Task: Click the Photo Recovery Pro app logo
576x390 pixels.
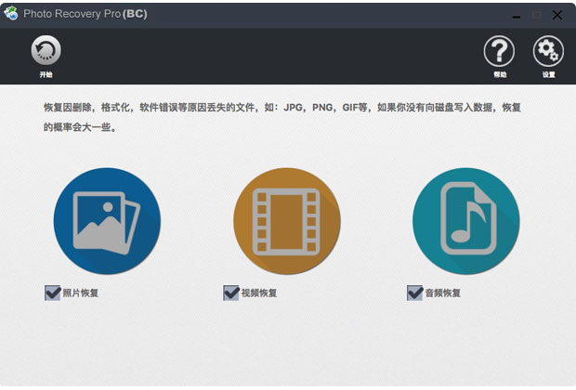Action: (10, 14)
